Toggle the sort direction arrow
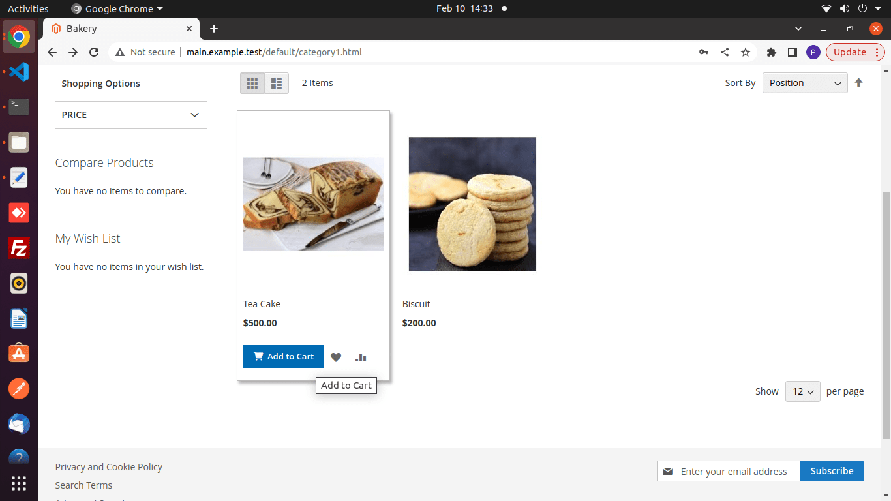This screenshot has width=891, height=501. click(x=859, y=82)
